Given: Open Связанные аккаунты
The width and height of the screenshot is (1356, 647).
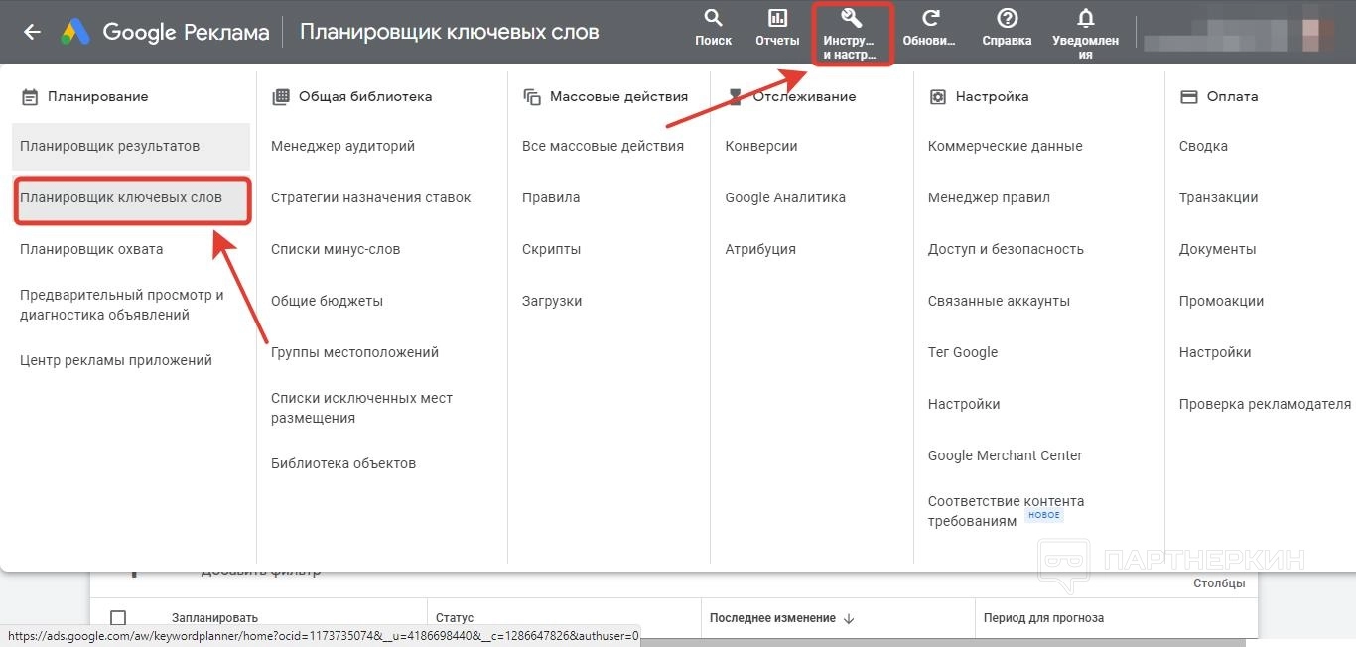Looking at the screenshot, I should 999,301.
